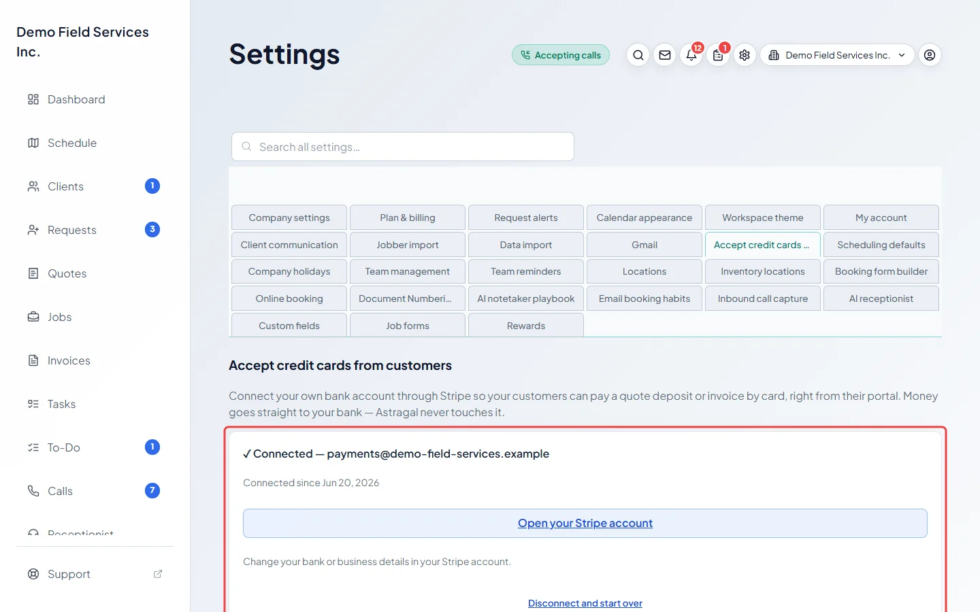Image resolution: width=980 pixels, height=612 pixels.
Task: Click Calls badge showing 7
Action: [x=152, y=490]
